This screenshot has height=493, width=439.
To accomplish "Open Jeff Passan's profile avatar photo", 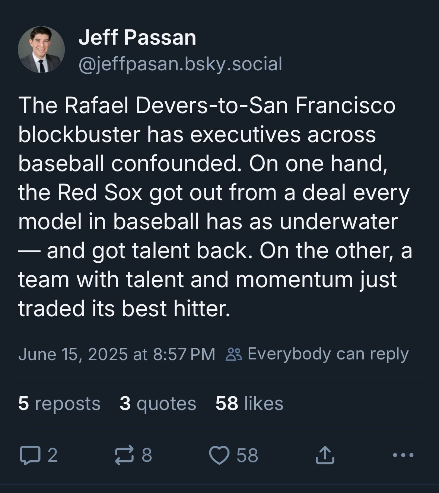I will (41, 49).
